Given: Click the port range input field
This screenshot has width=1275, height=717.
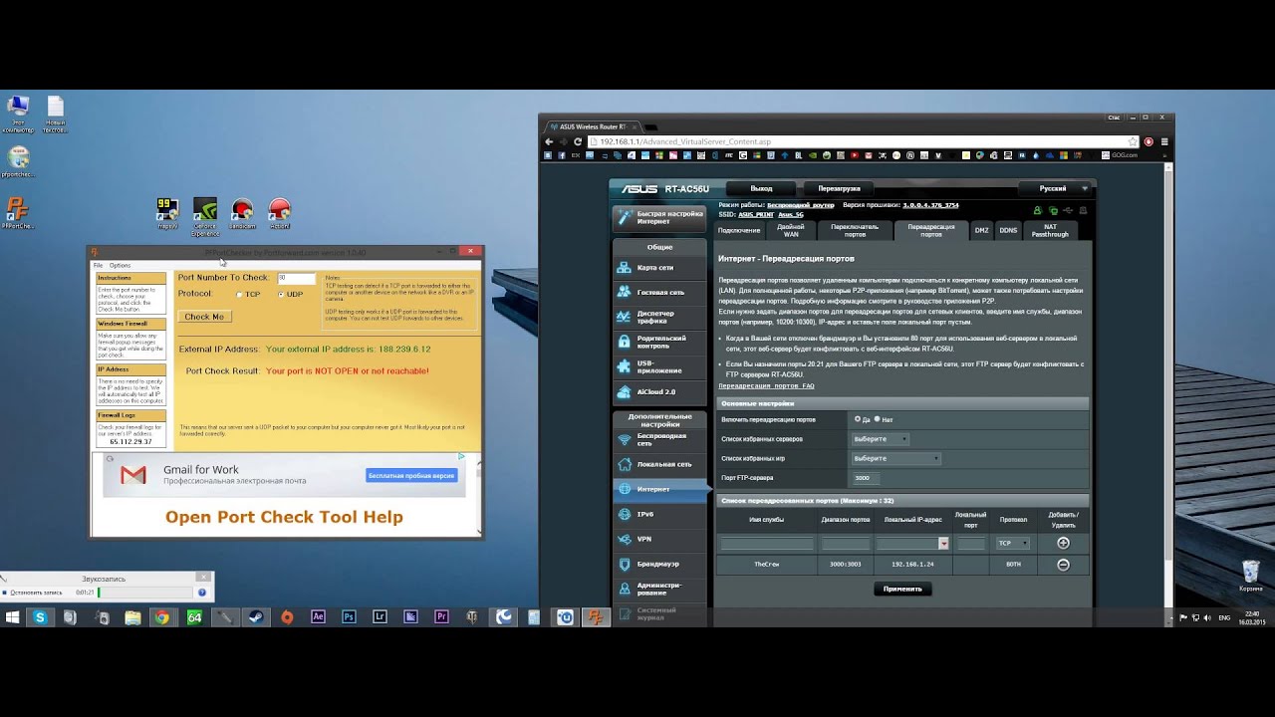Looking at the screenshot, I should 846,544.
